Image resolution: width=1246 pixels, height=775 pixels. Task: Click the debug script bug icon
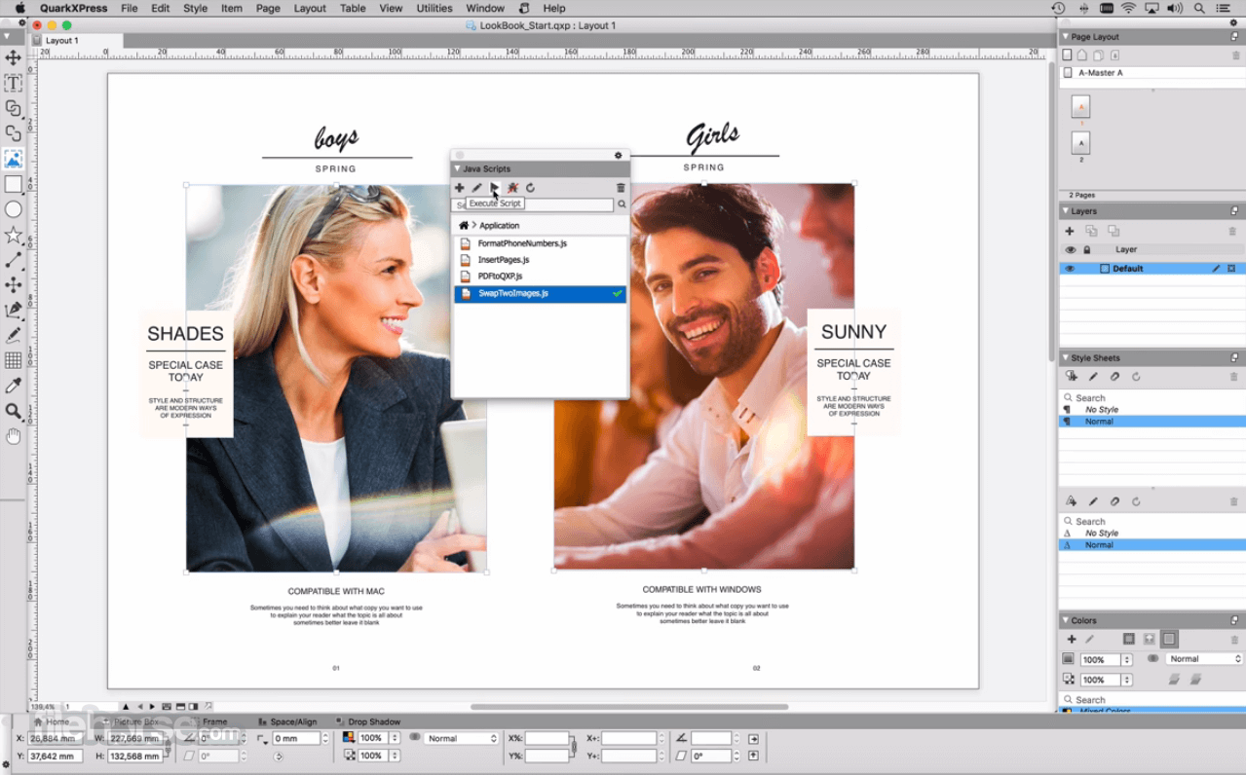[512, 188]
